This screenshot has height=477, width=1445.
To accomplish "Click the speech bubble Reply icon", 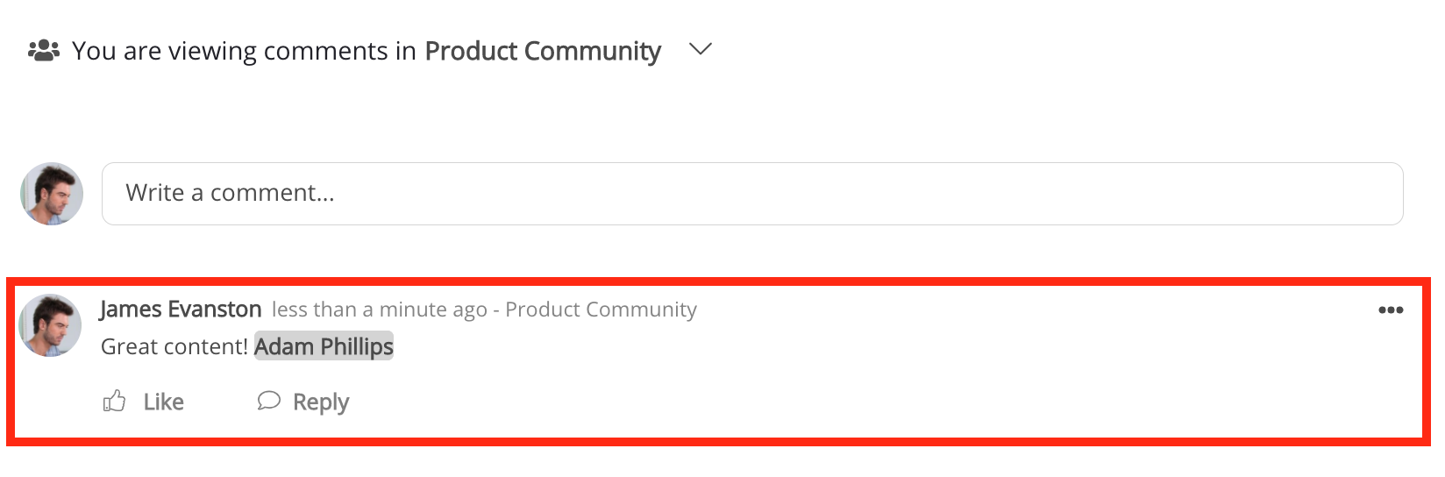I will pyautogui.click(x=268, y=401).
